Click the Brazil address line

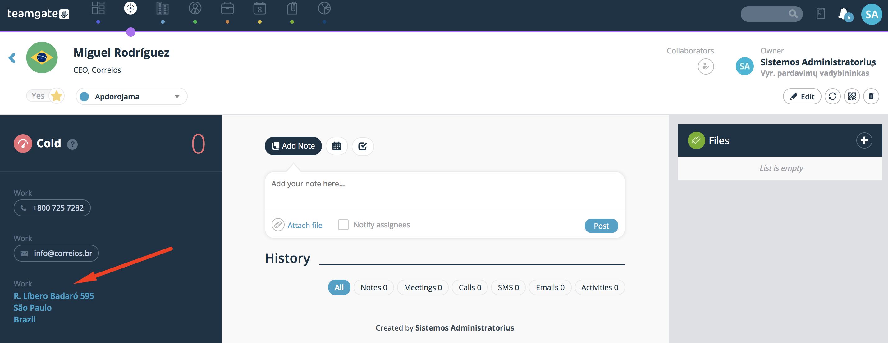[x=25, y=320]
